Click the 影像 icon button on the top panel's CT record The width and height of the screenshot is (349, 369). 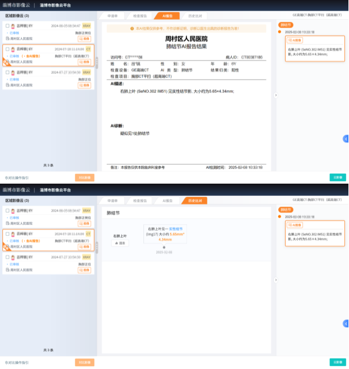(x=85, y=62)
